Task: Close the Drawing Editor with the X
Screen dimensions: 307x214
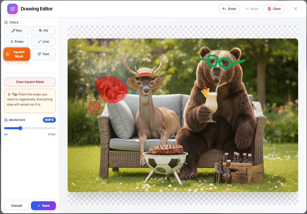Action: coord(295,9)
